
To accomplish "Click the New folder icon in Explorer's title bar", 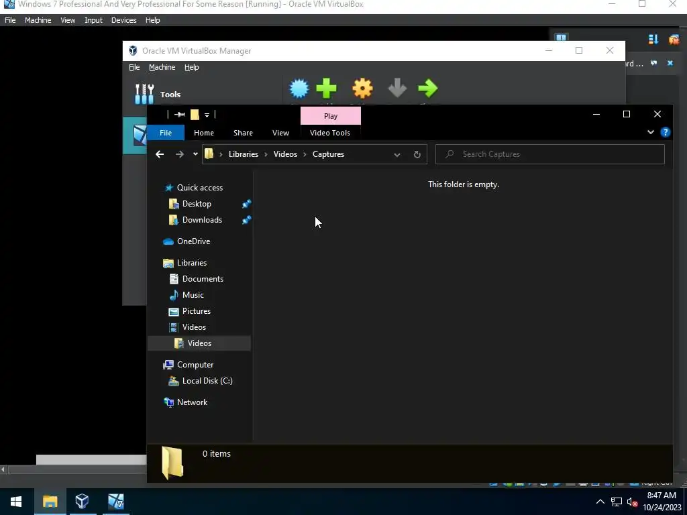I will coord(195,115).
